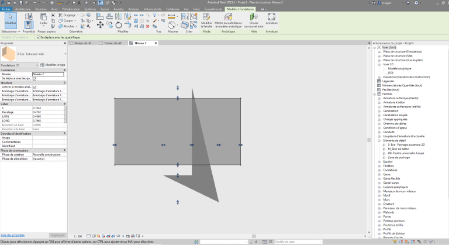Click Modifier la famille

coord(206,20)
